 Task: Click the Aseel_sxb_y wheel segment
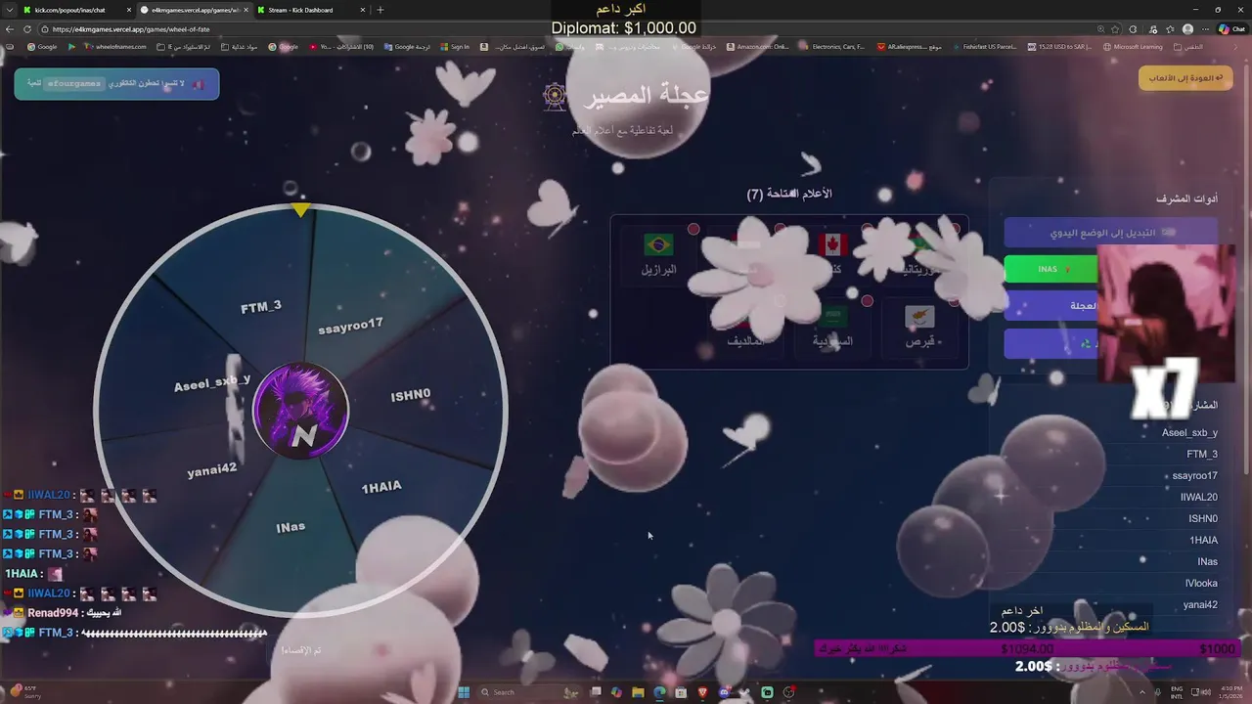212,382
